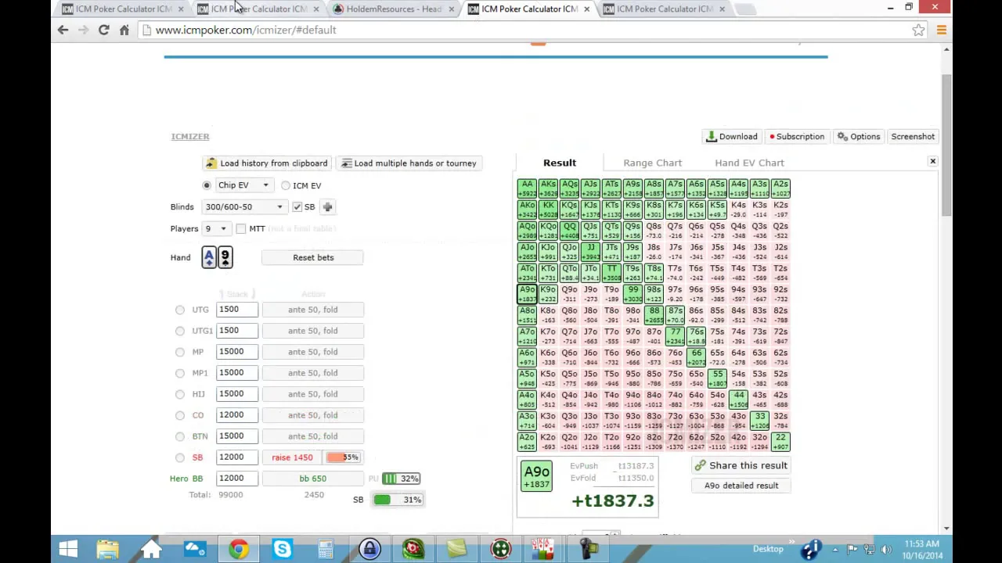Select the Chip EV radio button
This screenshot has height=563, width=1002.
tap(207, 185)
